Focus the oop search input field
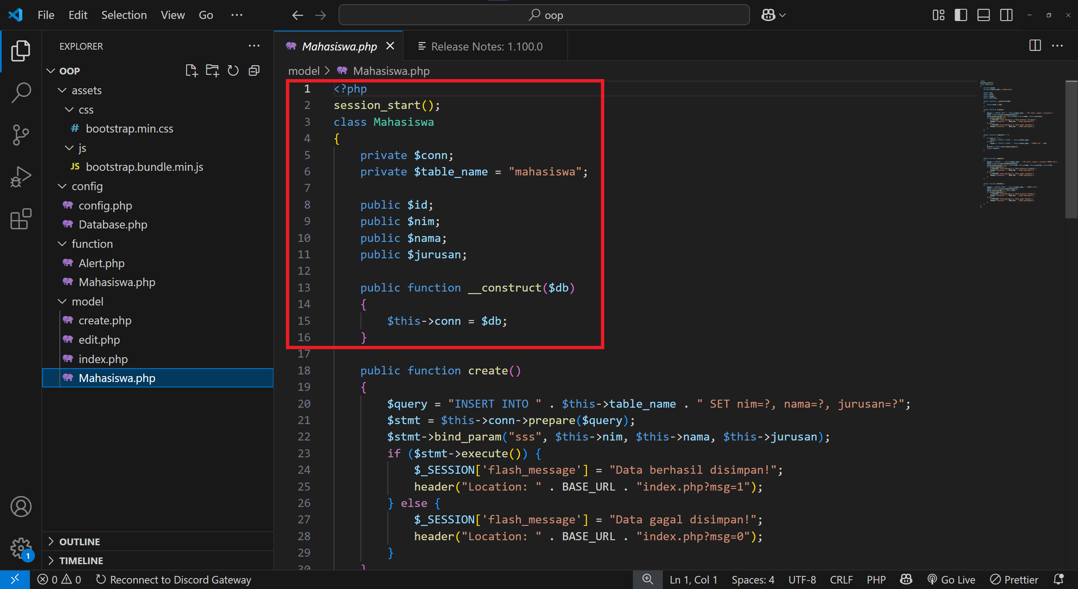The width and height of the screenshot is (1078, 589). [544, 15]
